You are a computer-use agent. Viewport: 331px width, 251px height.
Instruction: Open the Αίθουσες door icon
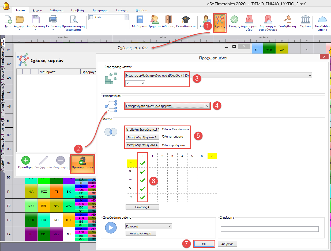click(x=168, y=21)
